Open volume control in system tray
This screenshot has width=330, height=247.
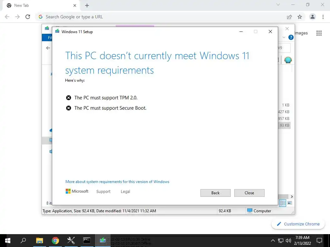(x=288, y=241)
